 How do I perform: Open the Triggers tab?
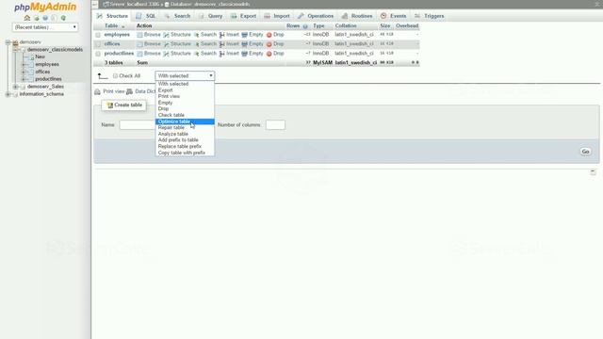coord(430,16)
